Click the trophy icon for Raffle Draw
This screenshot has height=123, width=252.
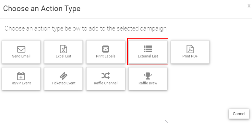click(x=148, y=76)
